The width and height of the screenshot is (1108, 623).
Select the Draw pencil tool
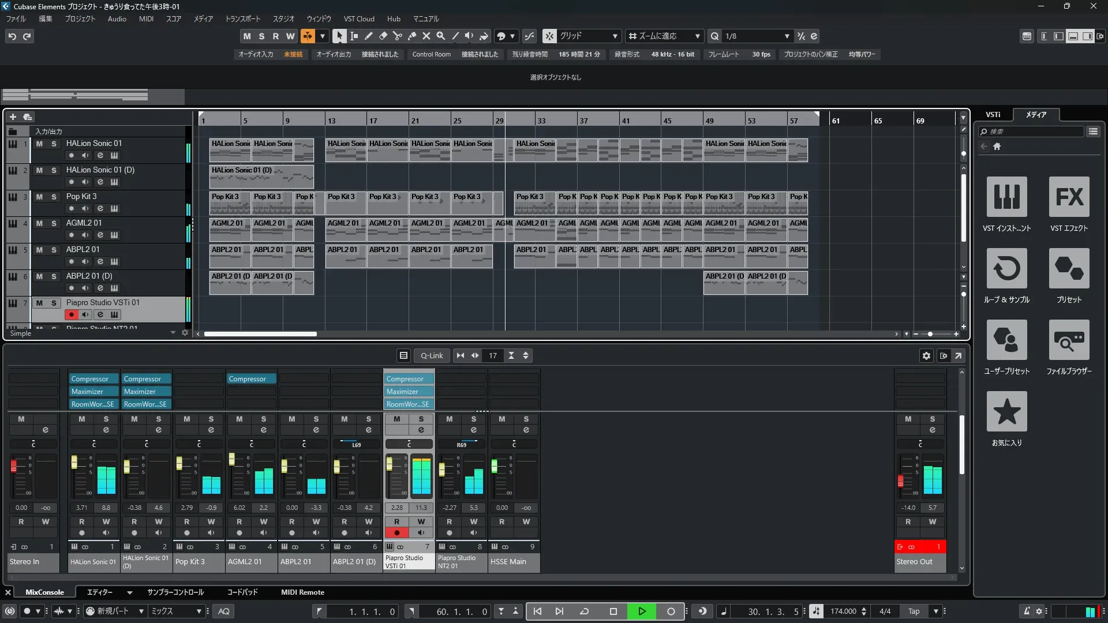[x=368, y=36]
